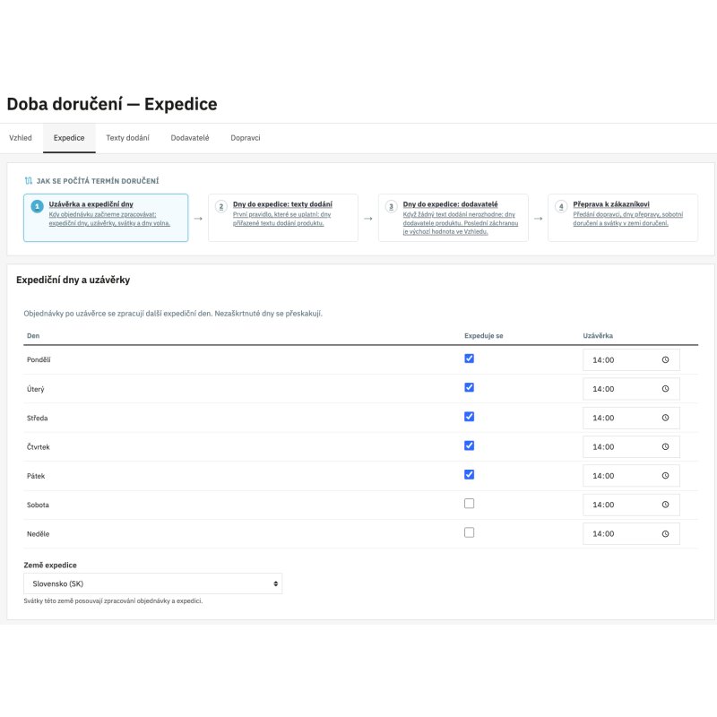Click the step 1 circle icon

click(x=37, y=206)
